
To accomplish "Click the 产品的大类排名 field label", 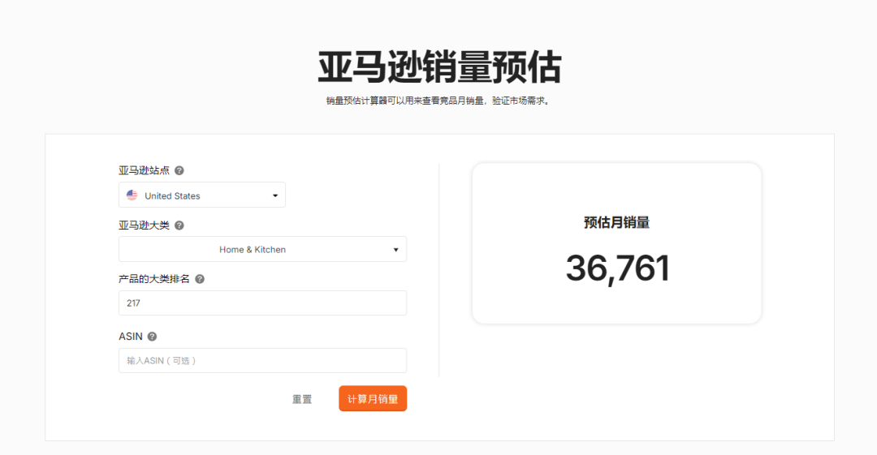I will click(153, 279).
